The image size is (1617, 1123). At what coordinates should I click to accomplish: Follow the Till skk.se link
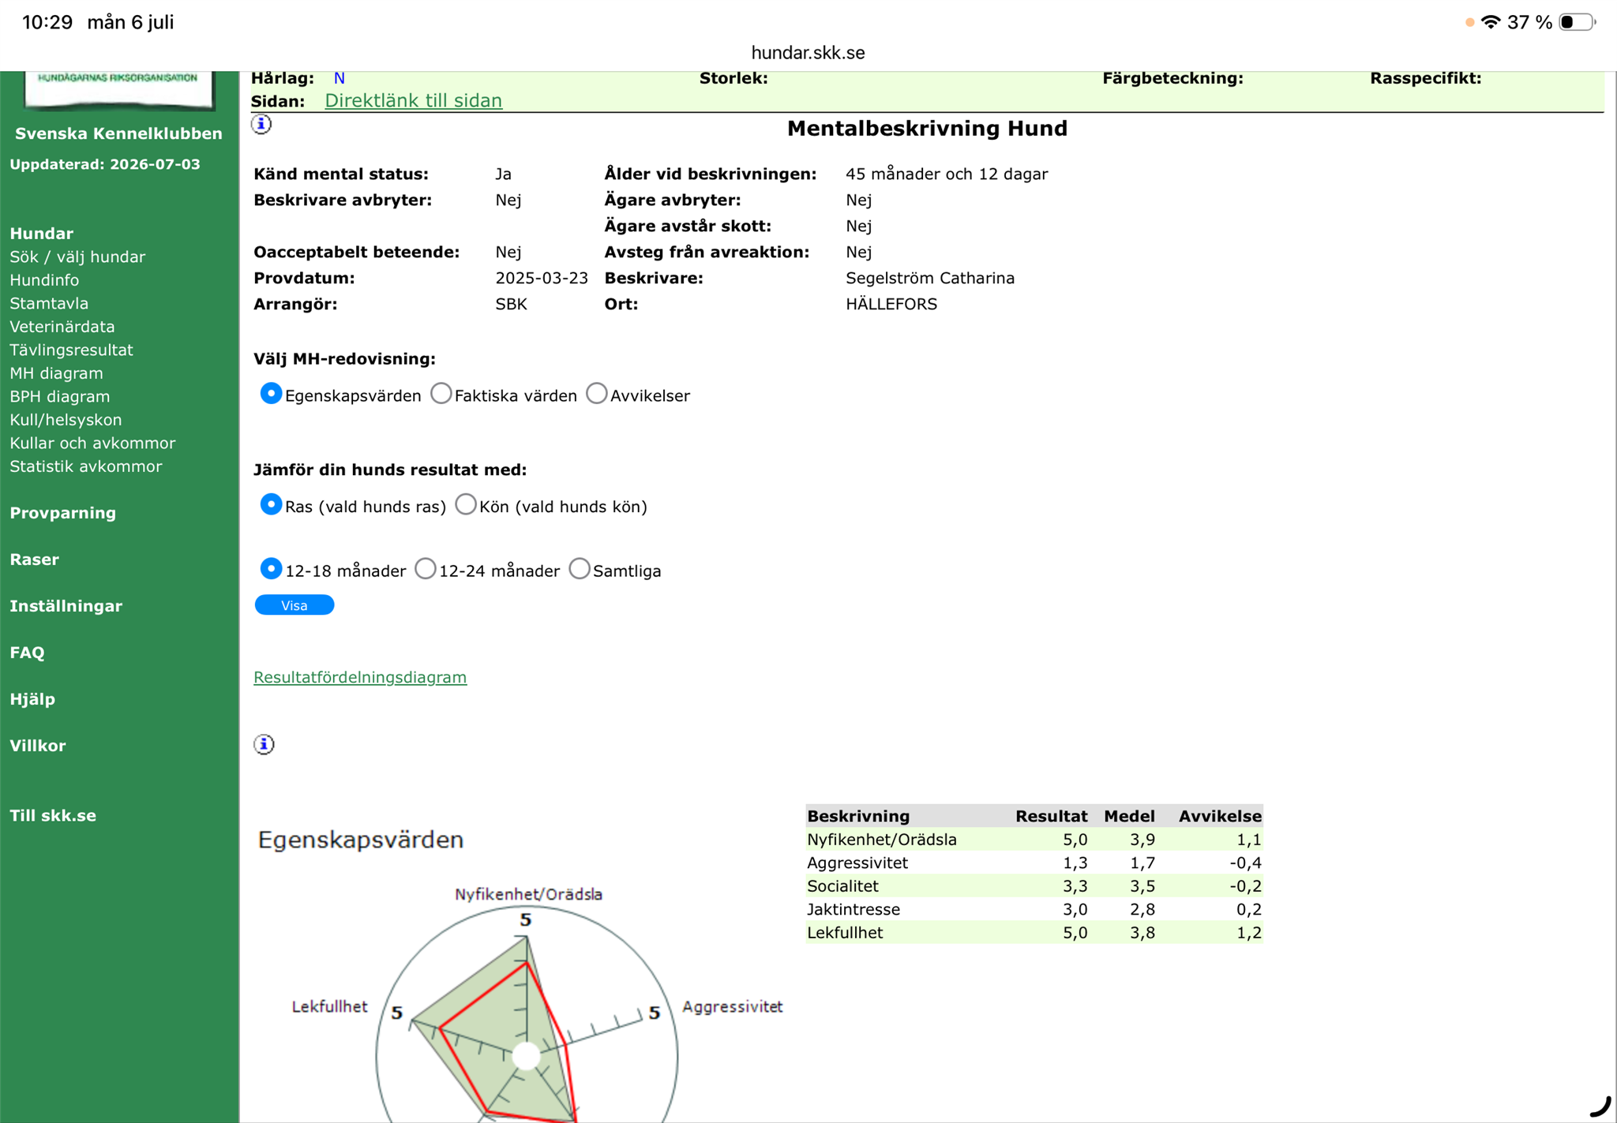[x=53, y=816]
